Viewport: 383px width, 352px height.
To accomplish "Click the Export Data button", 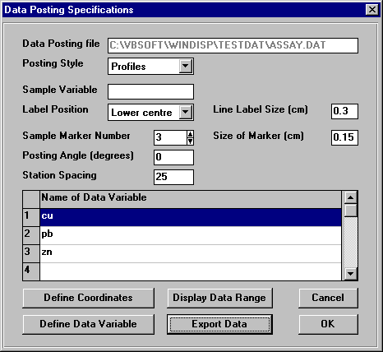I will click(x=219, y=324).
